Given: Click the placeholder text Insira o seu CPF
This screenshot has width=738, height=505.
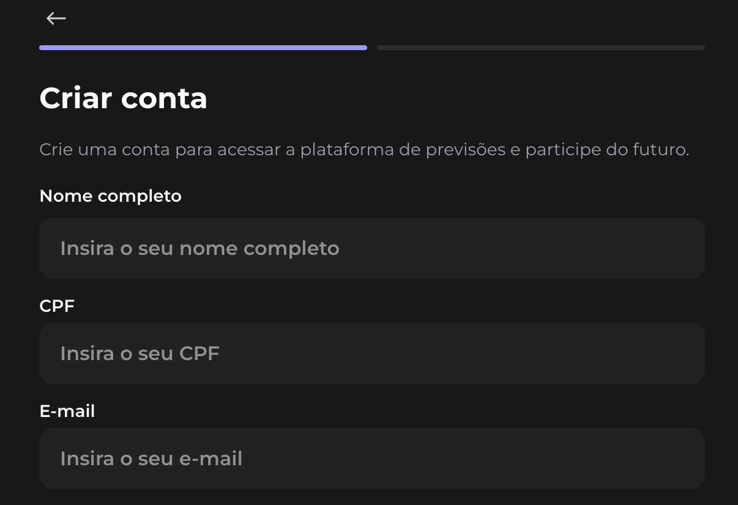Looking at the screenshot, I should 140,353.
